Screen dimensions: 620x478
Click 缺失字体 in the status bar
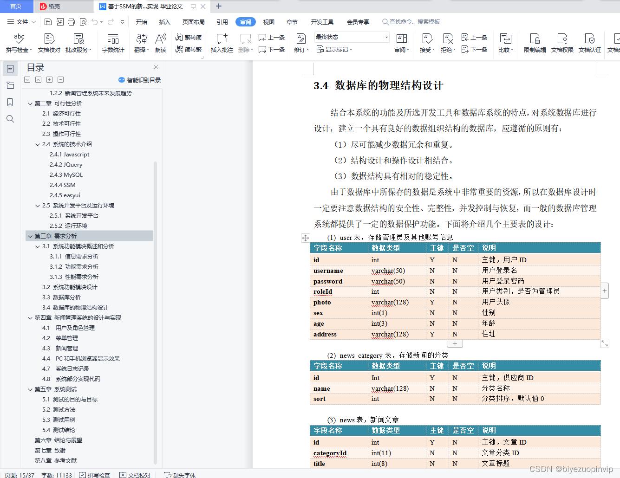pos(180,475)
